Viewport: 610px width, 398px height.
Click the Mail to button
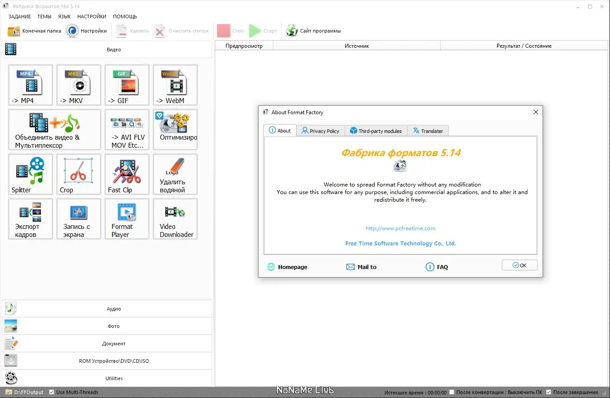tap(361, 267)
